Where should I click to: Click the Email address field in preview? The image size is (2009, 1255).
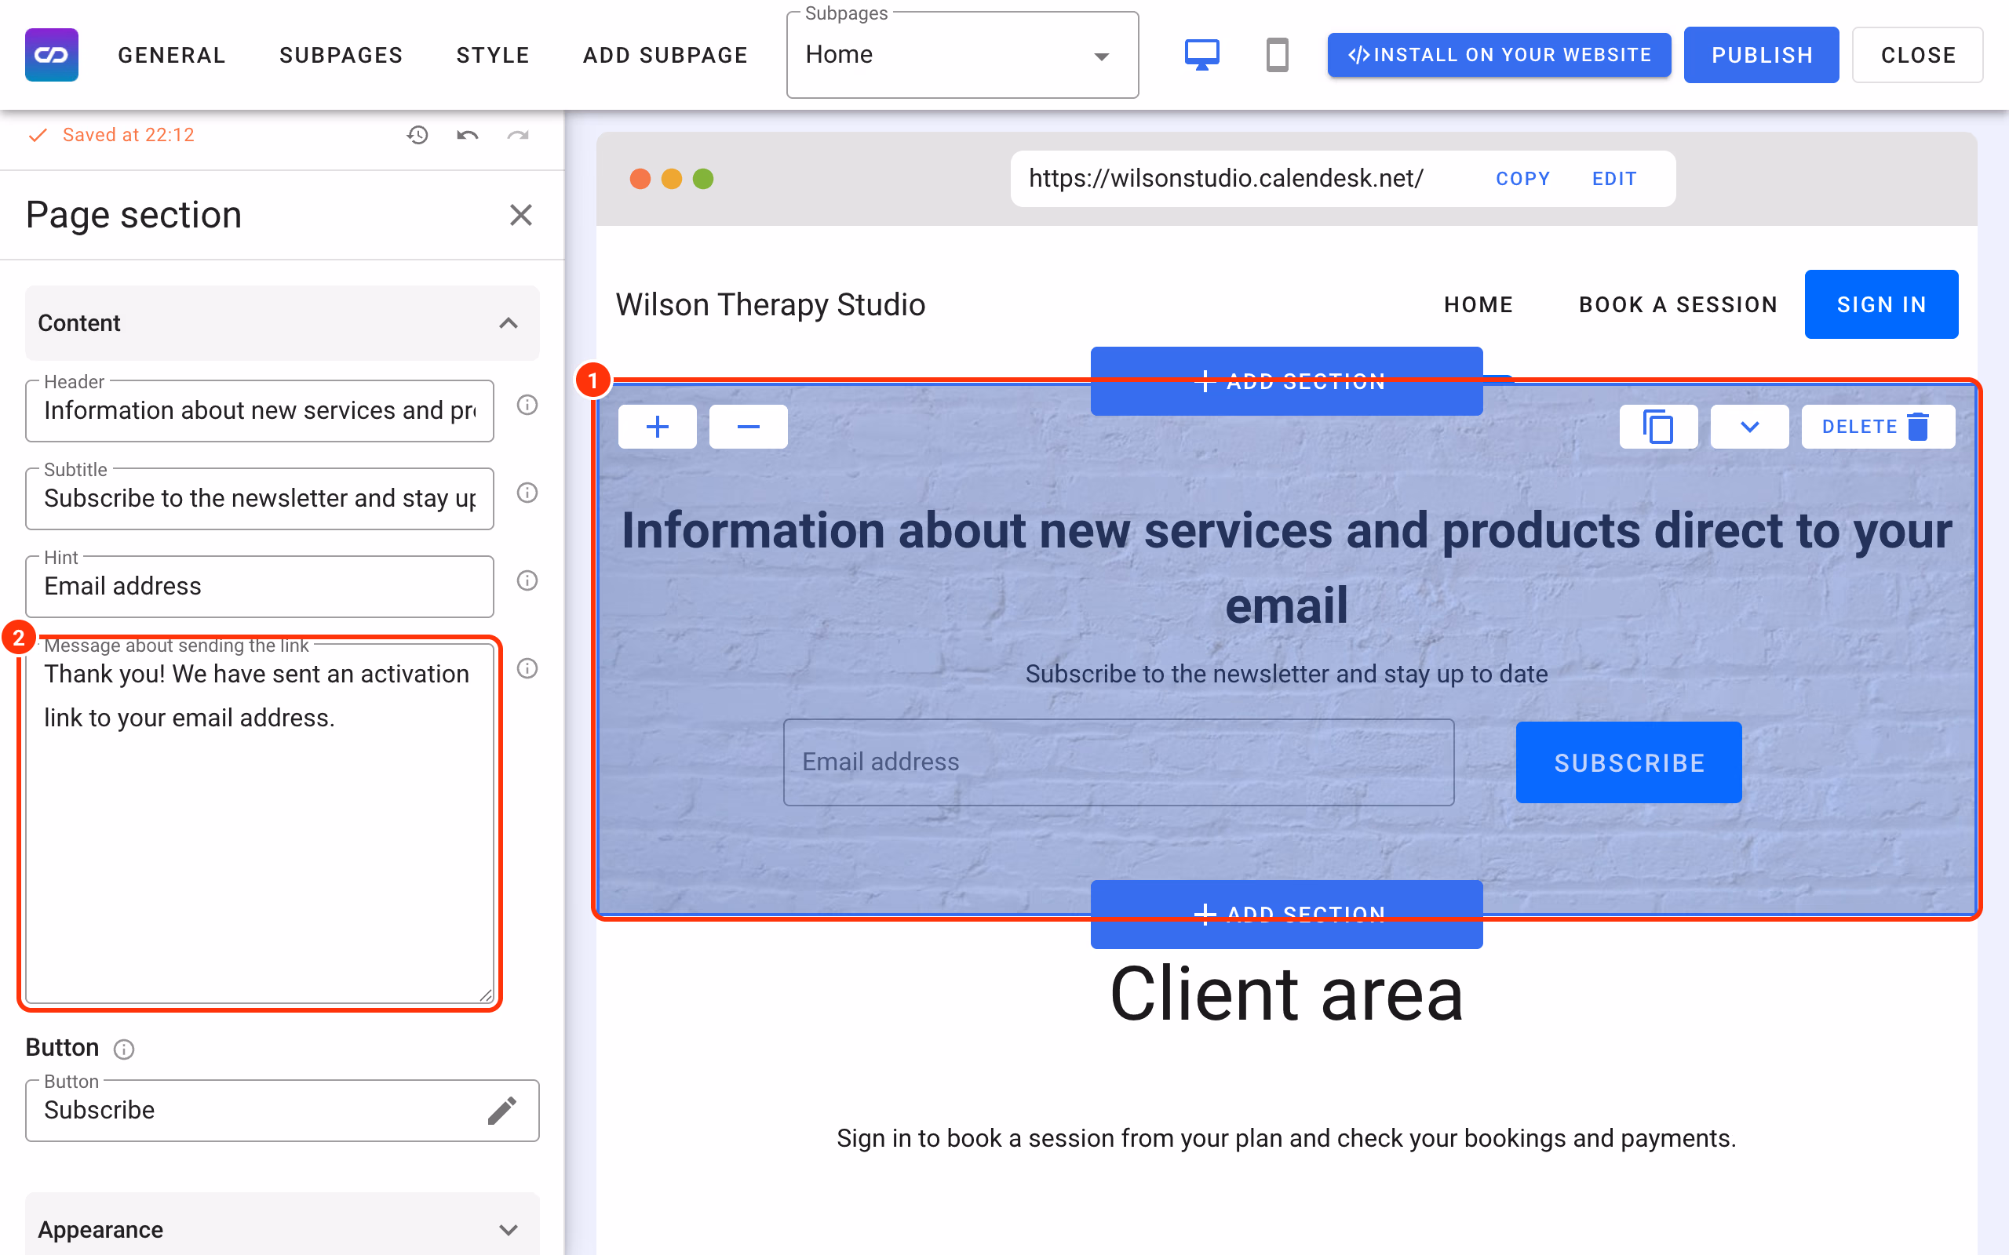coord(1118,762)
